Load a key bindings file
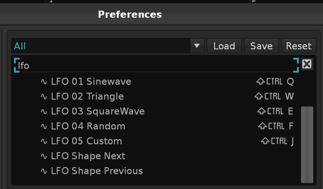The width and height of the screenshot is (323, 189). point(224,46)
